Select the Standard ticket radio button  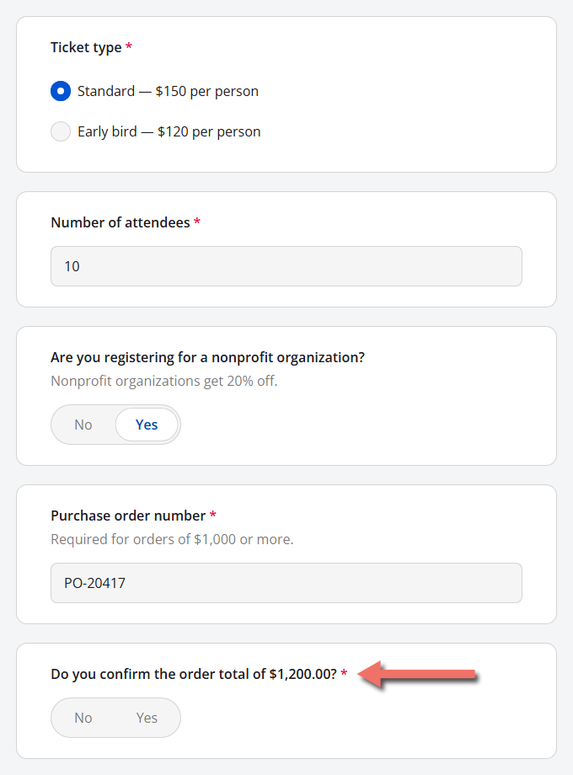(x=61, y=91)
